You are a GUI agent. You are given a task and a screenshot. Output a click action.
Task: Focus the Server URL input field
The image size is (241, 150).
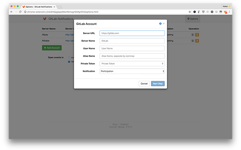click(x=132, y=33)
